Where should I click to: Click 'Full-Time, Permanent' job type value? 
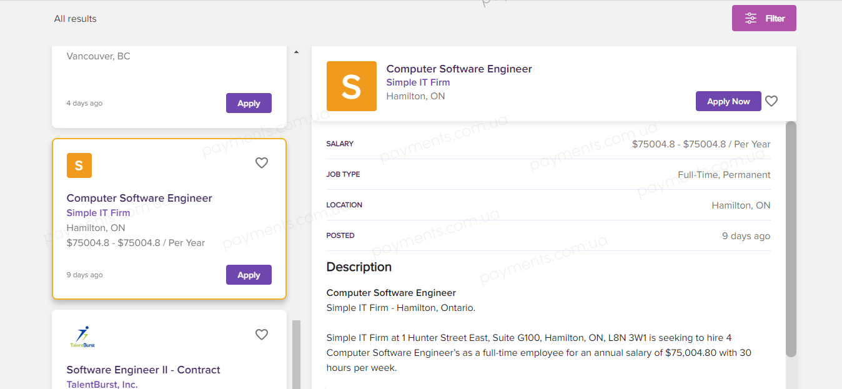tap(724, 175)
